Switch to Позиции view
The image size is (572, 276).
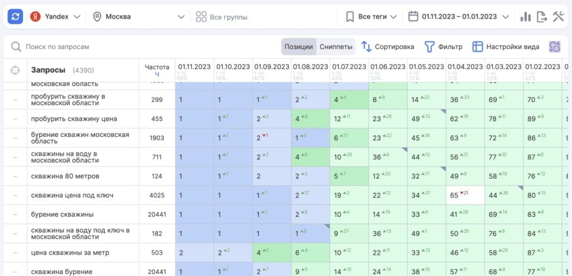[298, 47]
